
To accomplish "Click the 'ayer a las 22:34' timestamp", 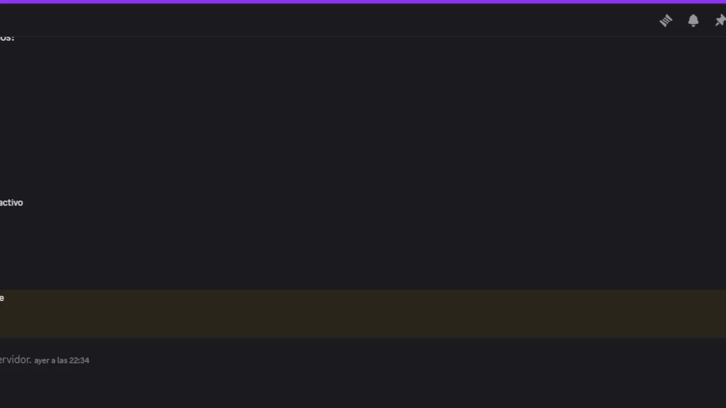I will coord(62,360).
